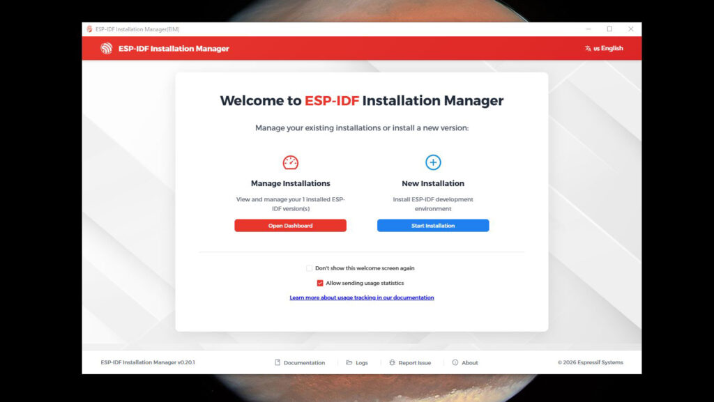This screenshot has height=402, width=714.
Task: Follow the usage tracking documentation link
Action: (x=362, y=297)
